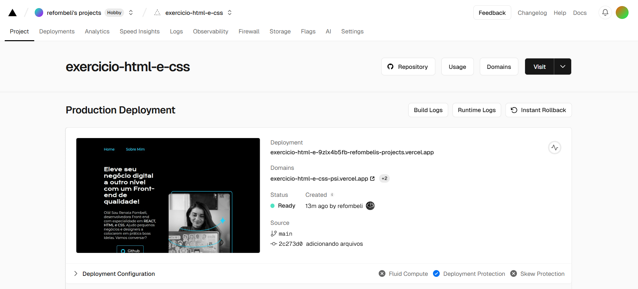Open the Logs tab

(176, 31)
